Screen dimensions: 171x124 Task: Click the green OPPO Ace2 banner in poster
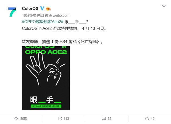pos(46,106)
